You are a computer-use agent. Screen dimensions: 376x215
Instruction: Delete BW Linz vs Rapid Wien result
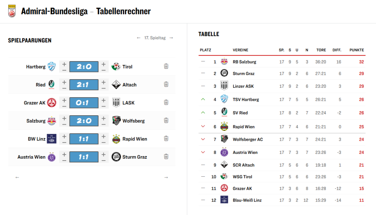tap(166, 138)
